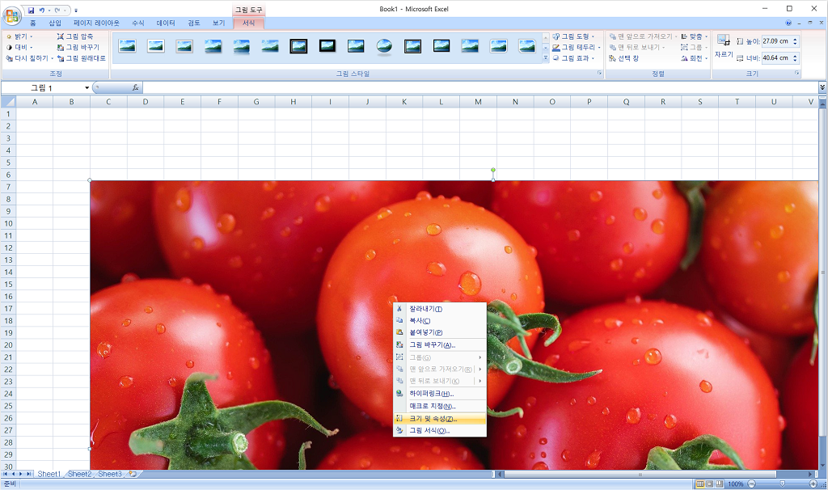The height and width of the screenshot is (490, 828).
Task: Click the zoom in plus button
Action: 813,484
